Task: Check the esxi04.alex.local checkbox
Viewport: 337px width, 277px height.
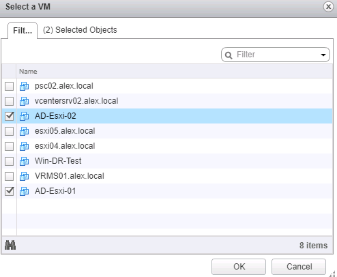Action: 9,146
